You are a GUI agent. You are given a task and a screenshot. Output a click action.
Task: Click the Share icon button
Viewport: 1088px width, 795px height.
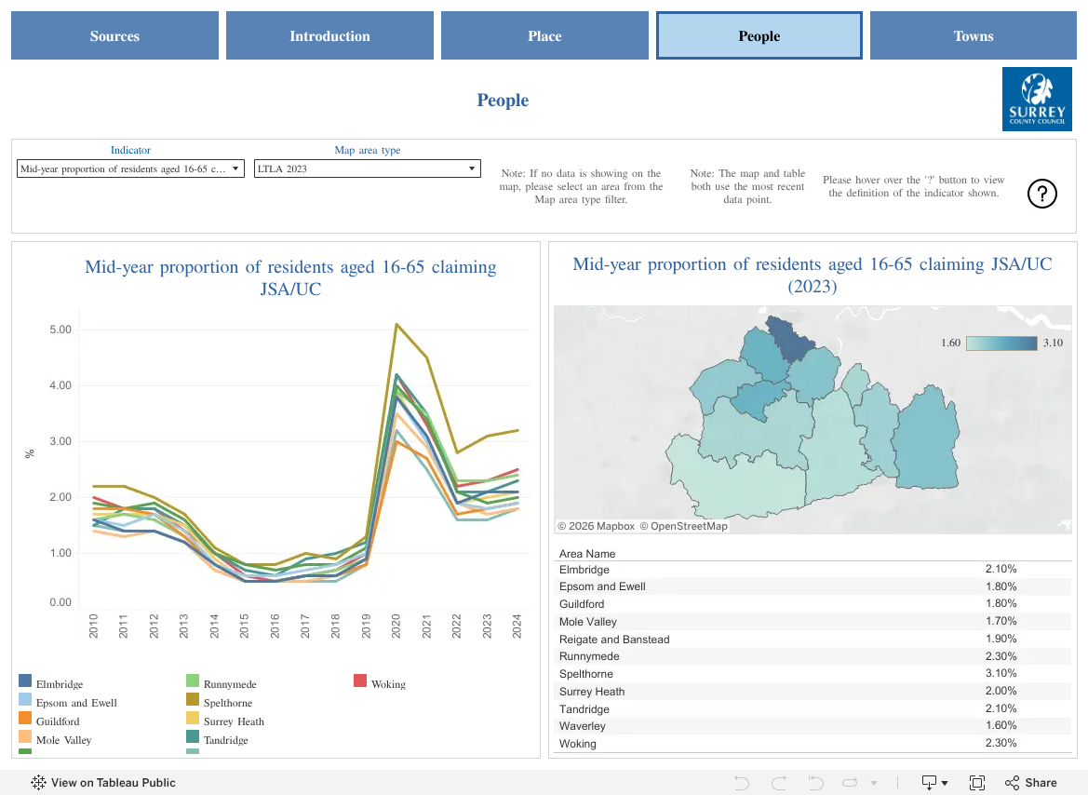(x=1031, y=783)
